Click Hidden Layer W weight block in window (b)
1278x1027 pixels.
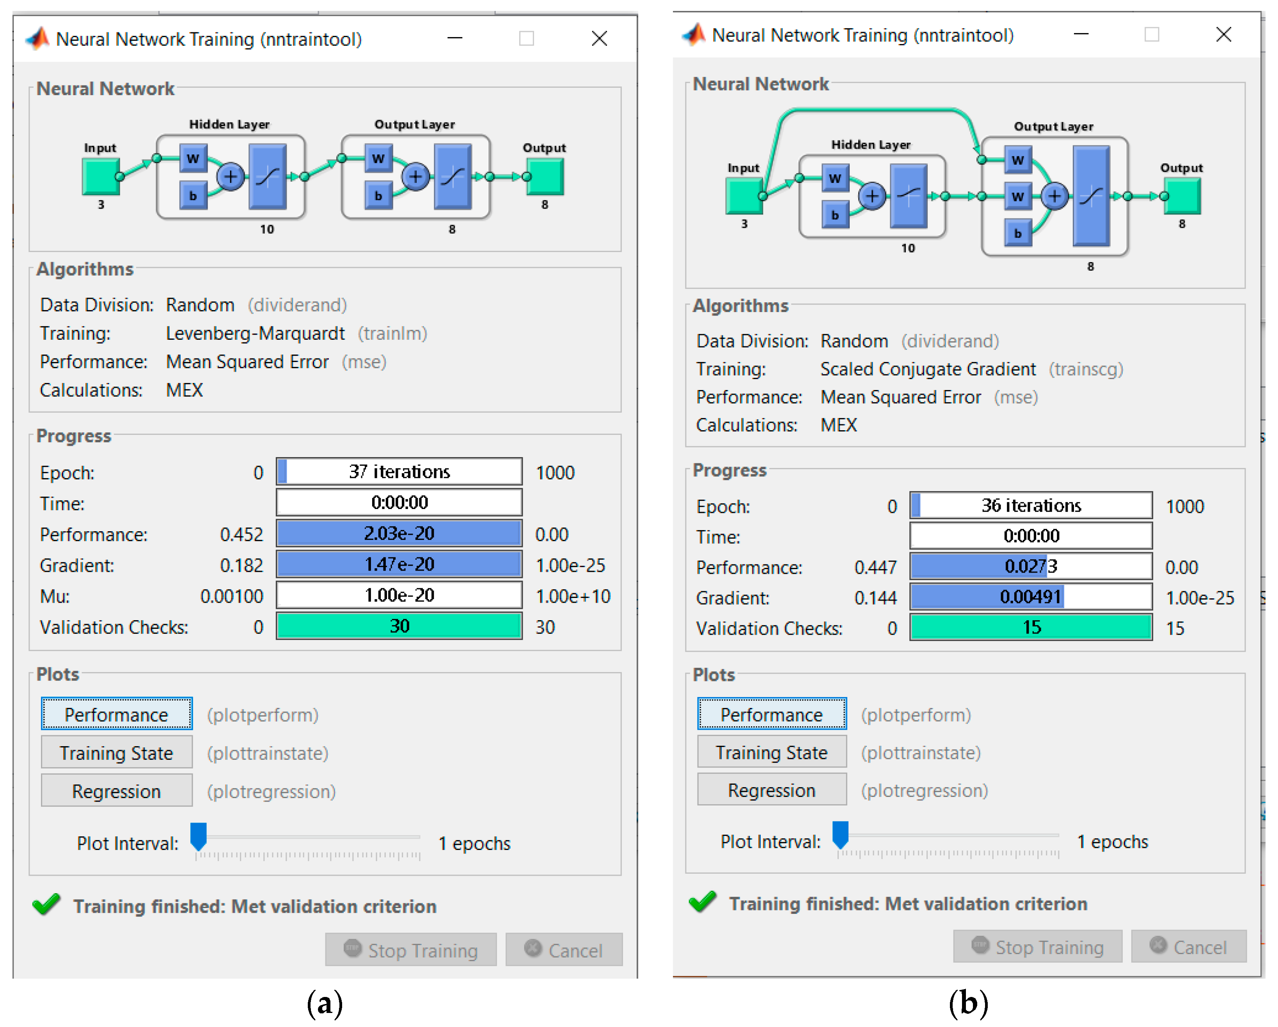(x=835, y=178)
